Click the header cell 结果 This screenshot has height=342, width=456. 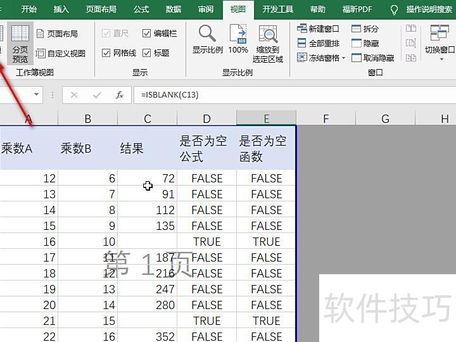148,148
